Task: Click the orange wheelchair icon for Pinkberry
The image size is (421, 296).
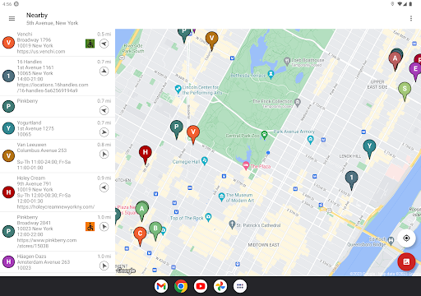Action: coord(90,227)
